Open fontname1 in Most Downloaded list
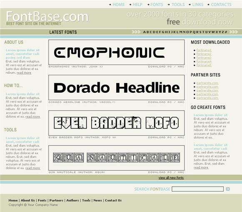The width and height of the screenshot is (242, 212). [204, 50]
